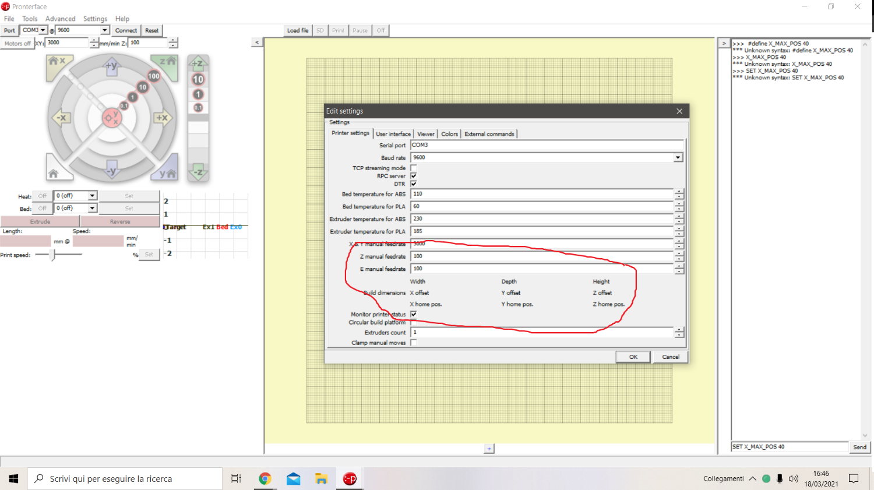Enable Clamp manual moves checkbox

click(414, 343)
